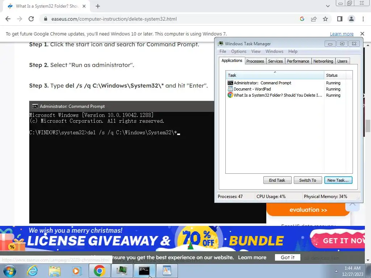Open Windows menu in Task Manager
The image size is (371, 278).
point(274,51)
